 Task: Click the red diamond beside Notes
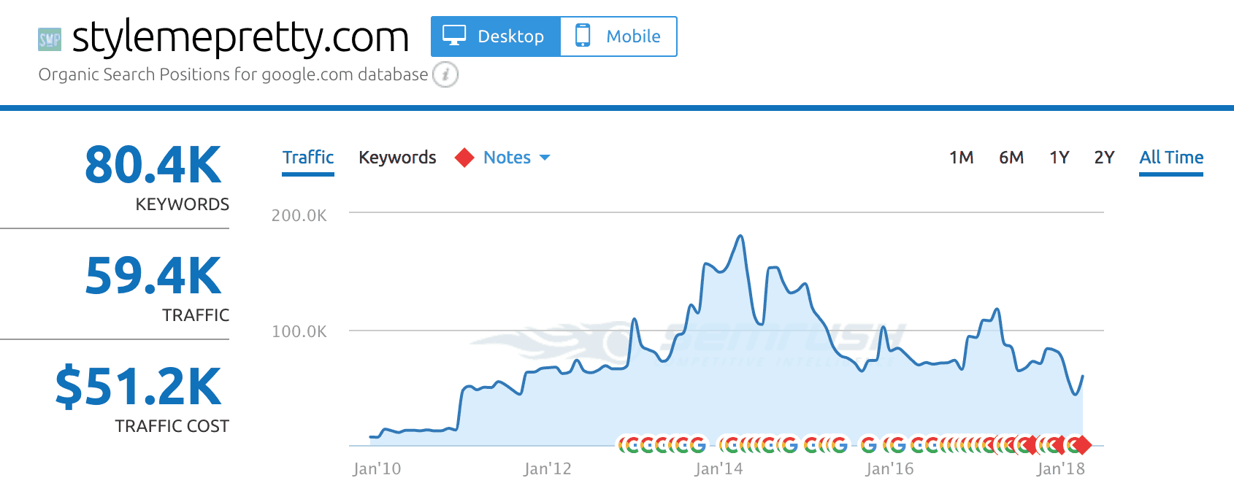pyautogui.click(x=464, y=158)
